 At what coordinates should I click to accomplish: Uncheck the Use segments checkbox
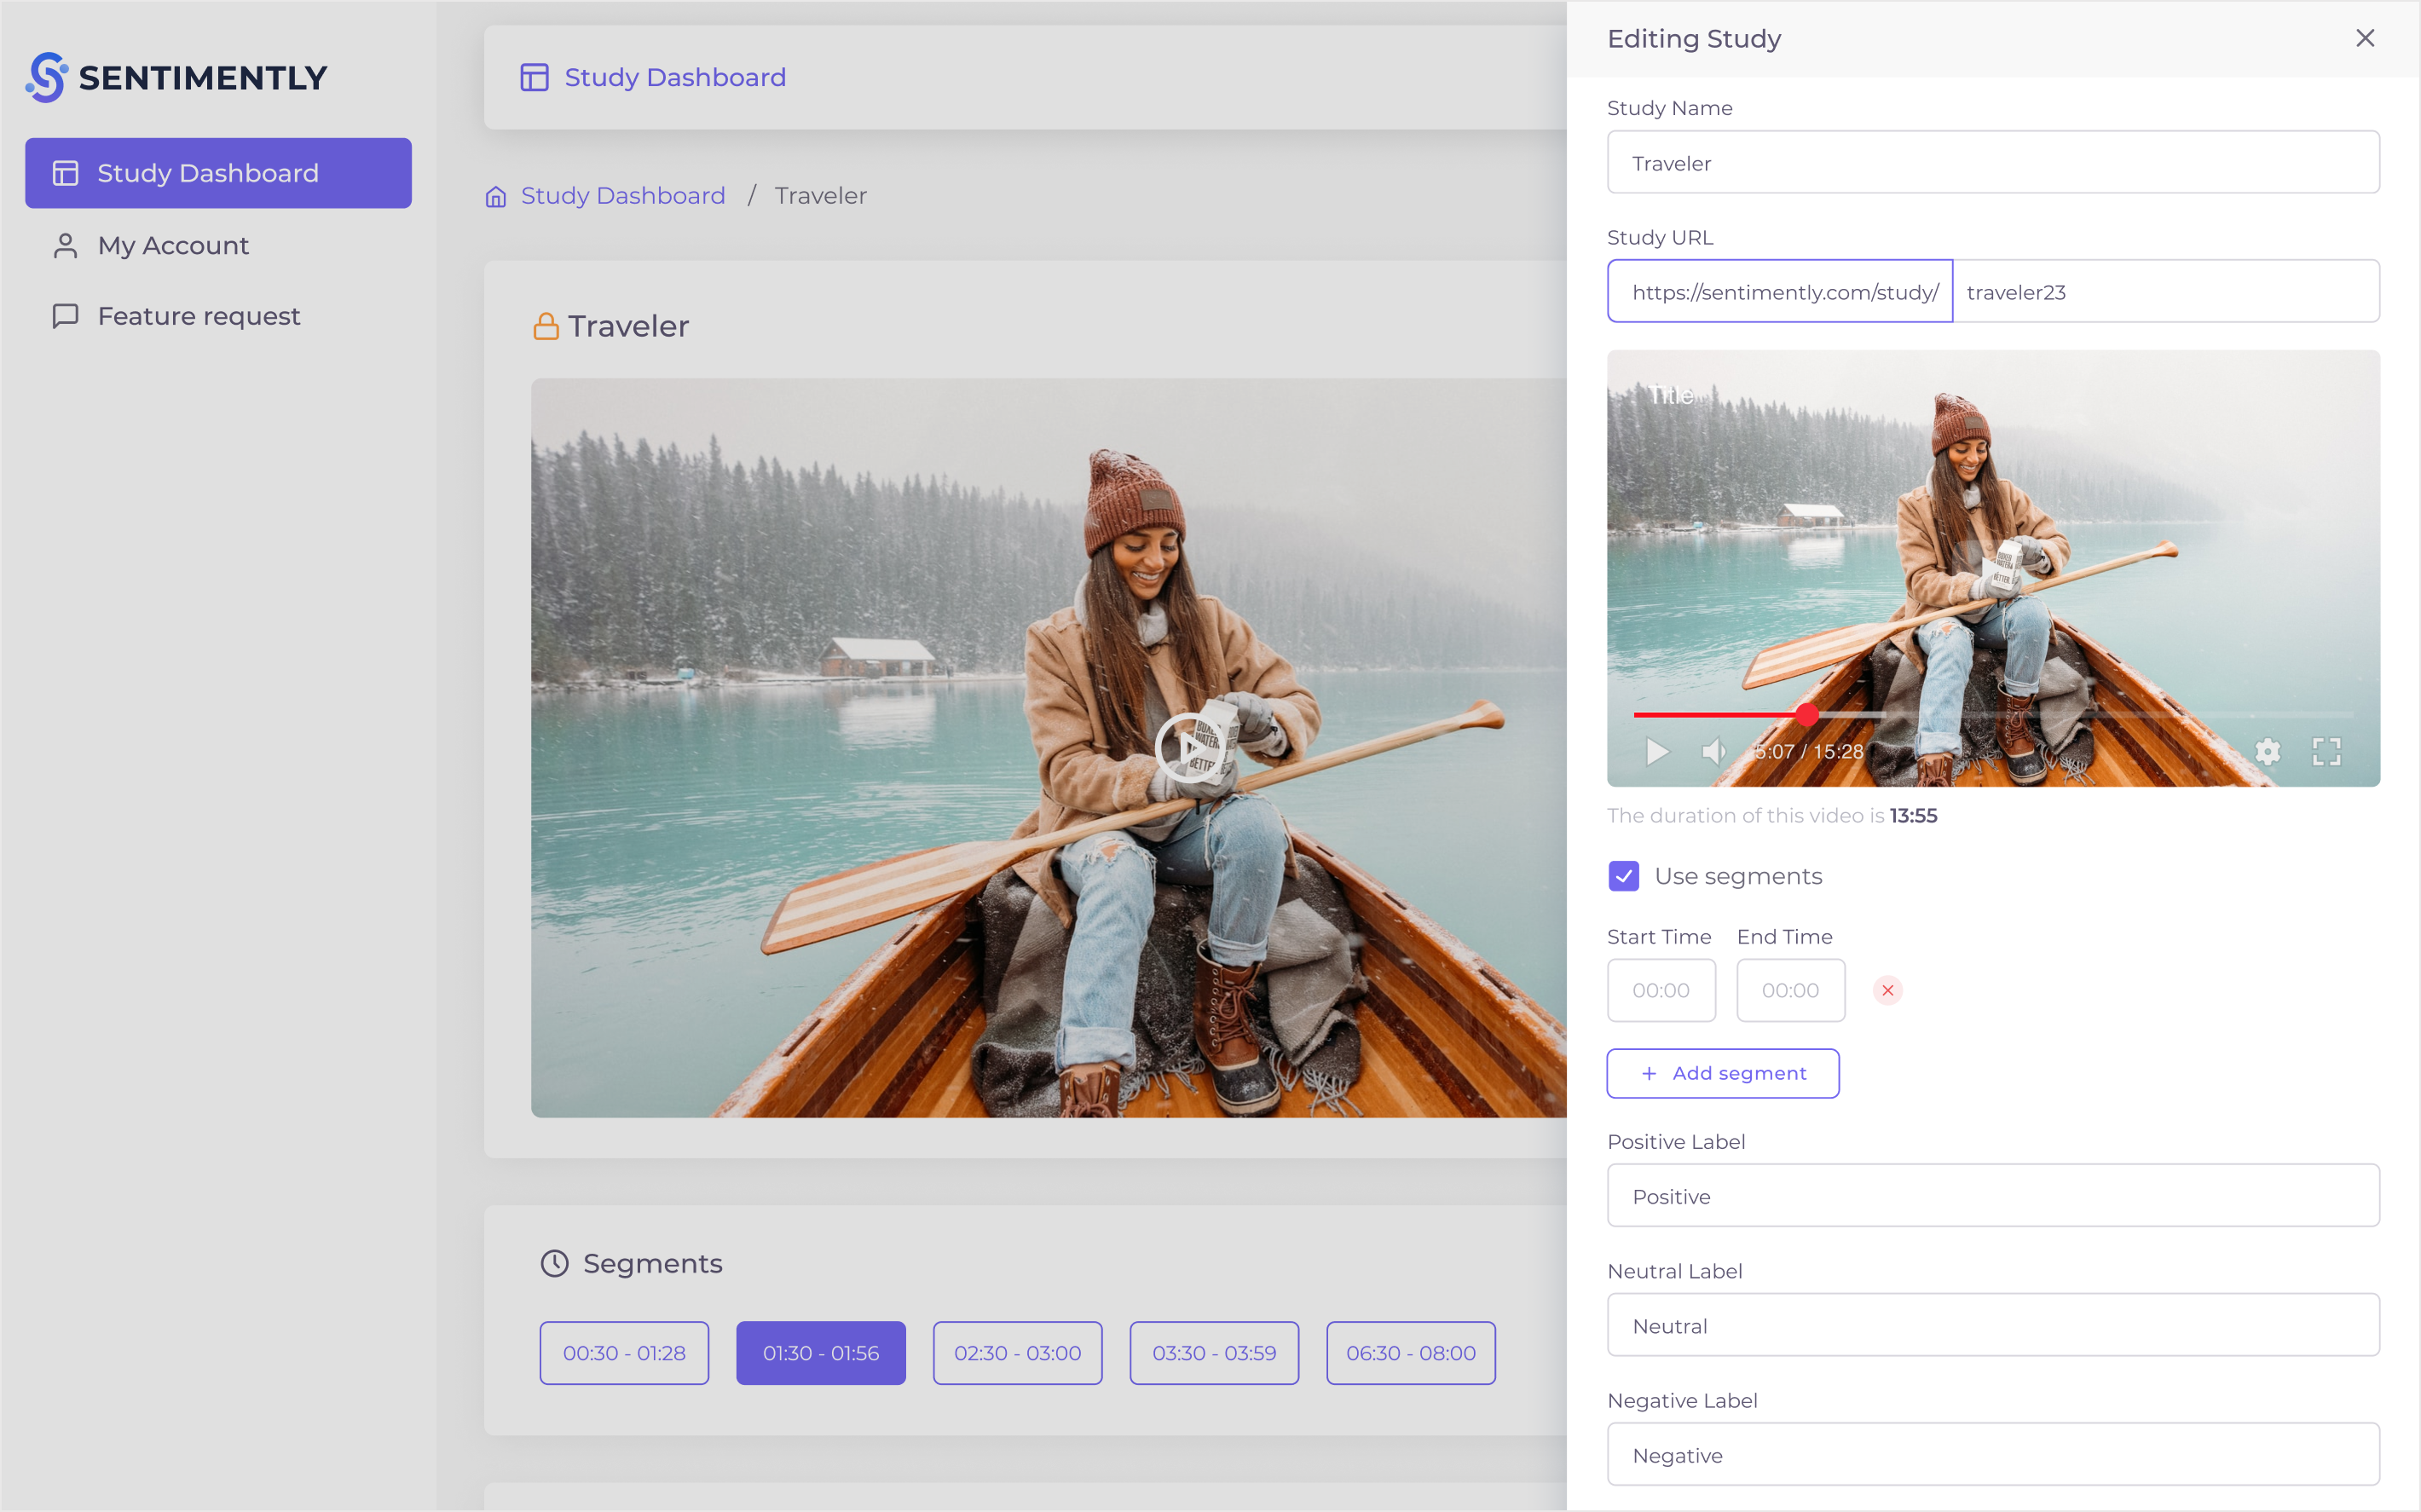coord(1623,876)
